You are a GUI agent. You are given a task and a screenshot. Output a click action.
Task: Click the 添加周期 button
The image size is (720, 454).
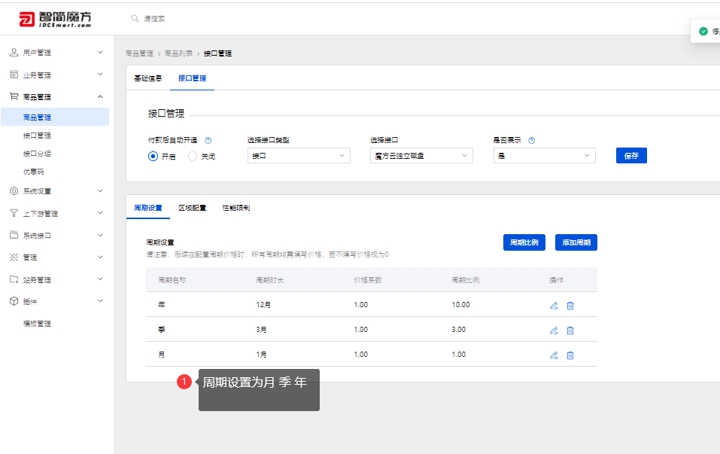pos(576,242)
